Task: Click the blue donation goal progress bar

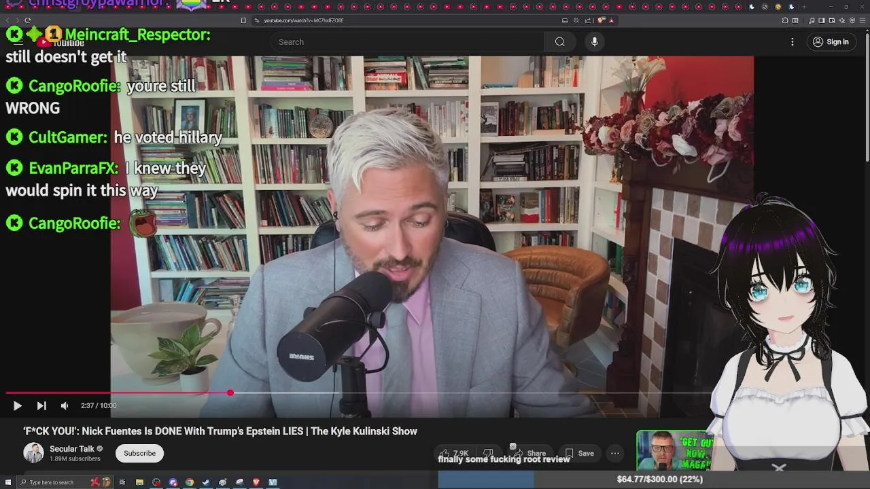Action: 485,479
